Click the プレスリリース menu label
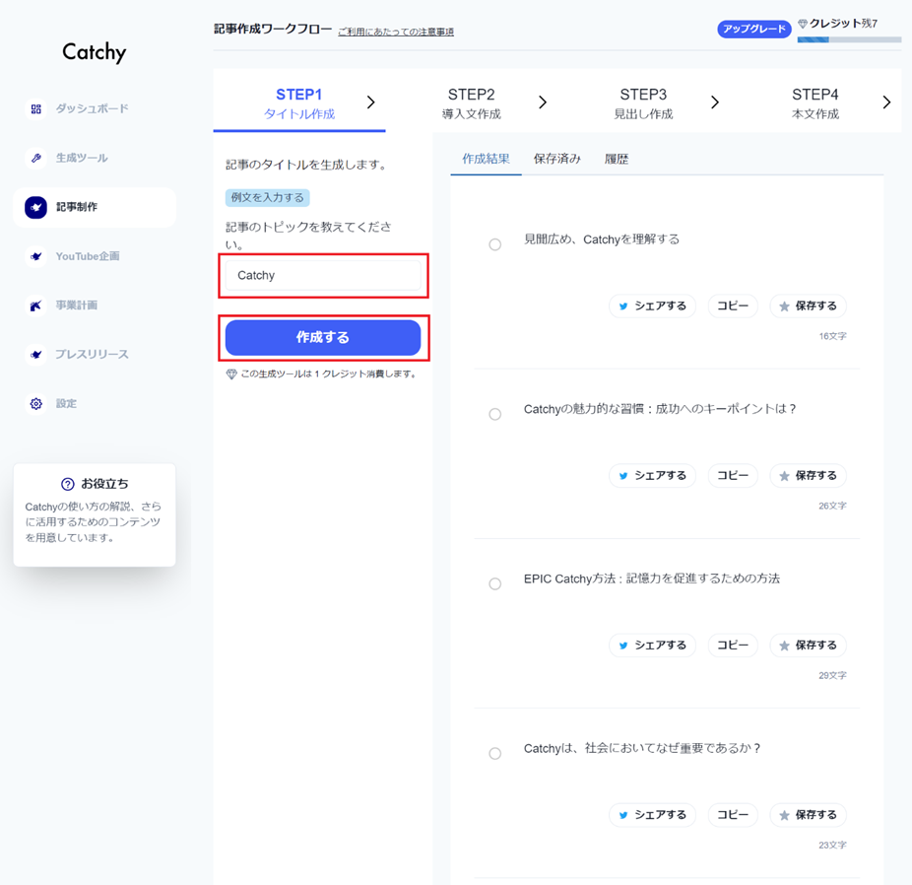 pos(93,355)
